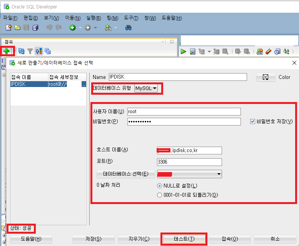Click the Save disk icon
This screenshot has width=299, height=246.
click(26, 28)
